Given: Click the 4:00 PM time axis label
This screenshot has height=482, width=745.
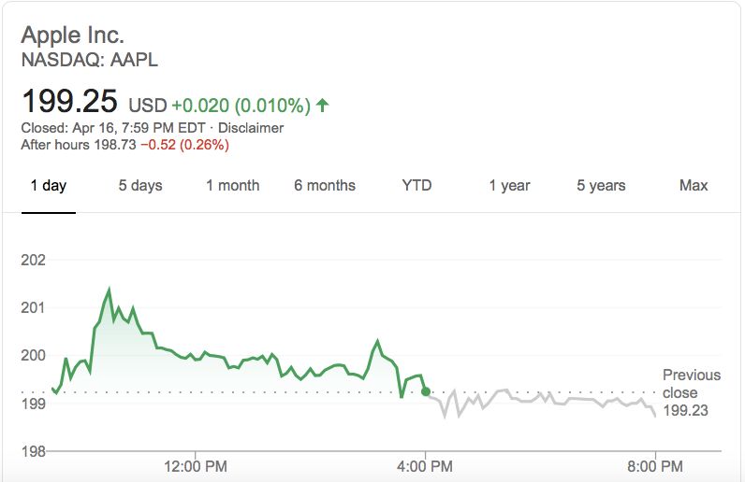Looking at the screenshot, I should click(x=426, y=465).
